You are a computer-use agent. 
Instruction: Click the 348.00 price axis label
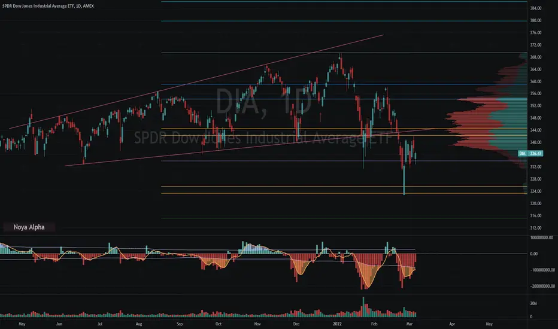[x=536, y=118]
